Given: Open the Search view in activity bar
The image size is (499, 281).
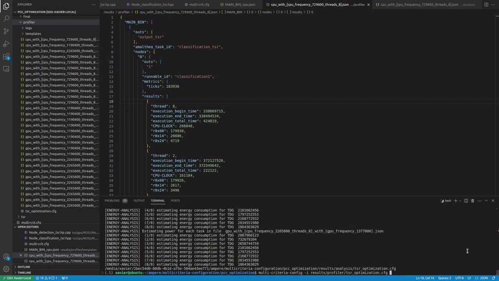Looking at the screenshot, I should point(6,18).
